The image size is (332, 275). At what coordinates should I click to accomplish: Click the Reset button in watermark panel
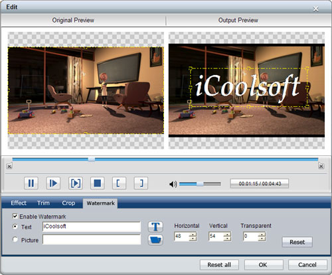point(297,242)
